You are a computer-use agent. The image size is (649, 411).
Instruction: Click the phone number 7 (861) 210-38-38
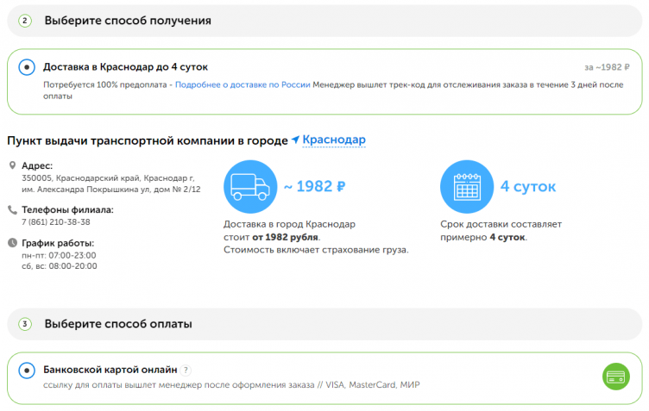[56, 221]
